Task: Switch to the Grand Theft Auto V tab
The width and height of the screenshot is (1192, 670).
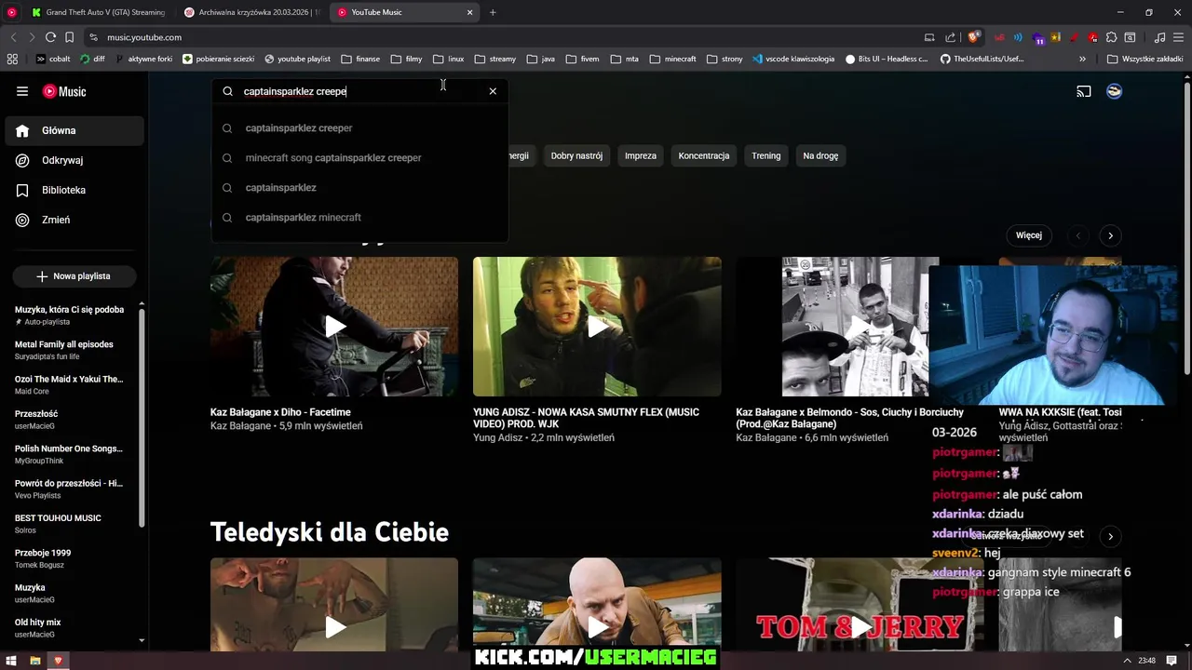Action: tap(98, 12)
